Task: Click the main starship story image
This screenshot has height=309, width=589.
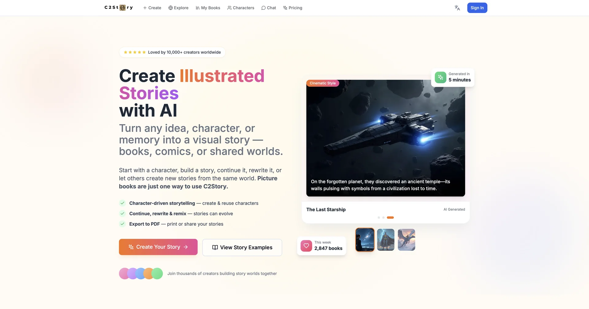Action: click(386, 138)
